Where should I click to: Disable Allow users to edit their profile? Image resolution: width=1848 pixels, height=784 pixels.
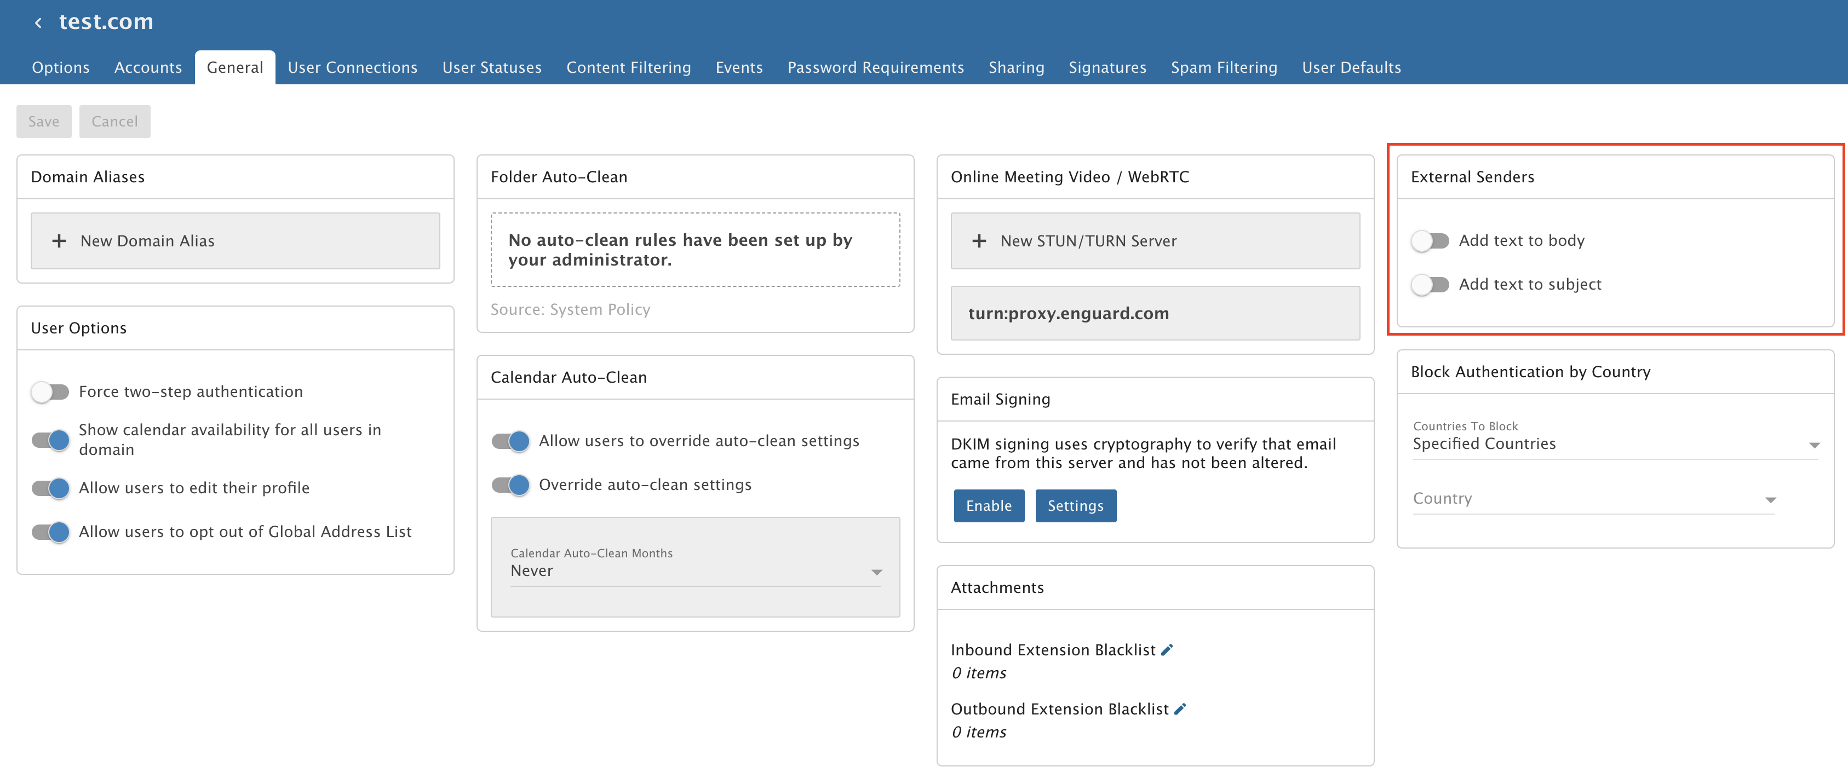50,488
